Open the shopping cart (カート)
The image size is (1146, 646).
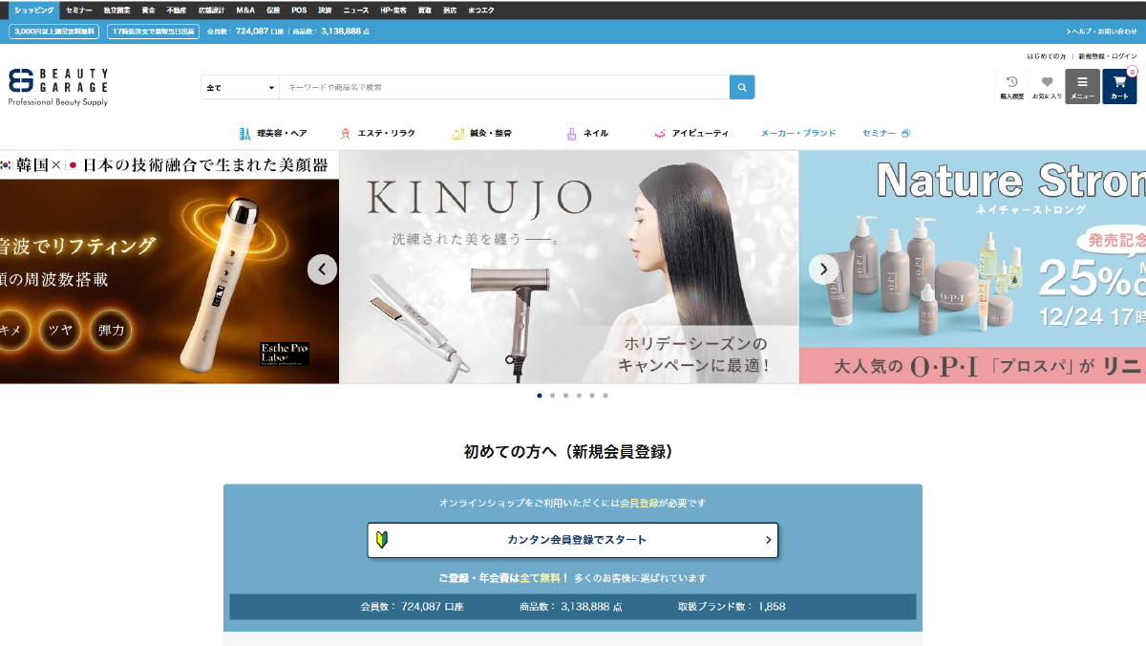(1119, 86)
